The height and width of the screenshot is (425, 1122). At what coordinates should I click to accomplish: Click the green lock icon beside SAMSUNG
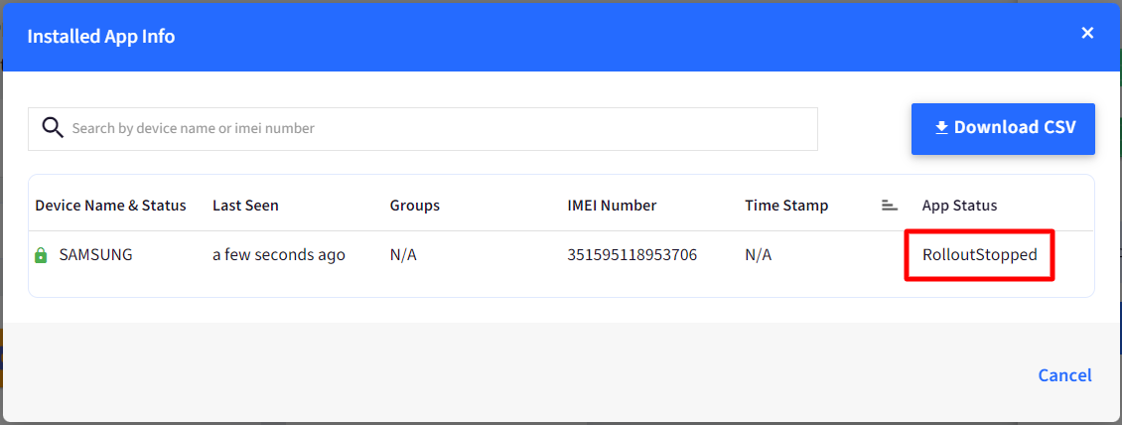[x=42, y=255]
